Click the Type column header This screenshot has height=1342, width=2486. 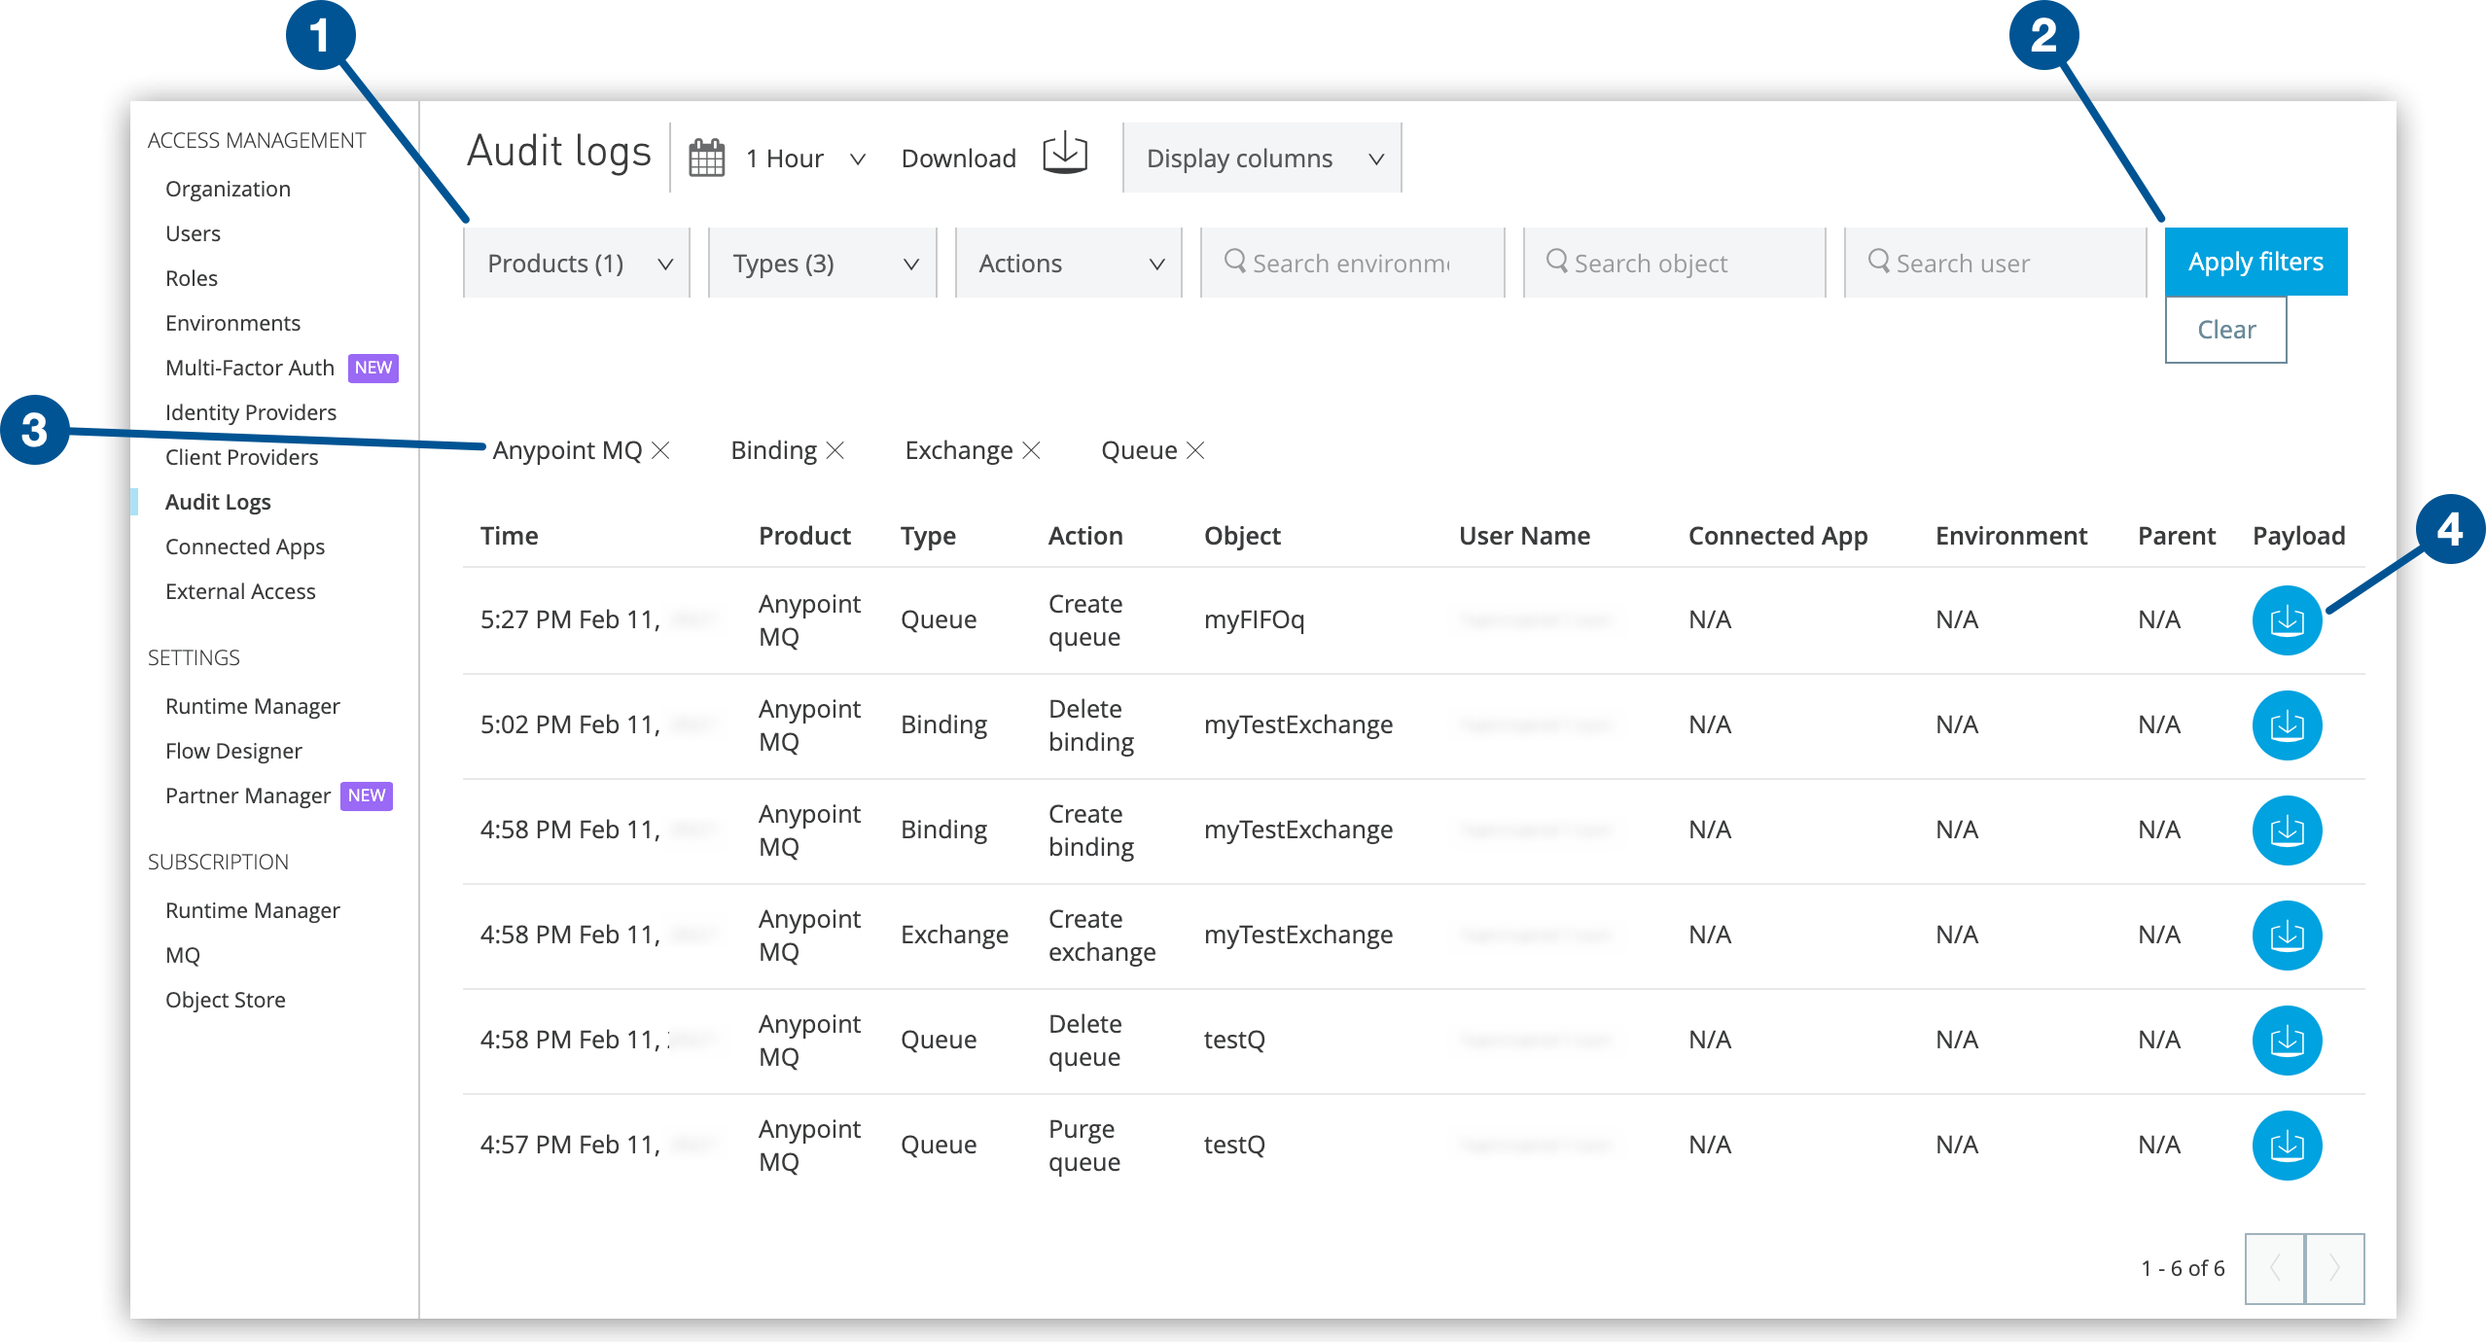928,536
